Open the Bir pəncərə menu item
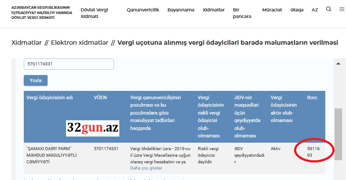The height and width of the screenshot is (180, 346). (242, 13)
